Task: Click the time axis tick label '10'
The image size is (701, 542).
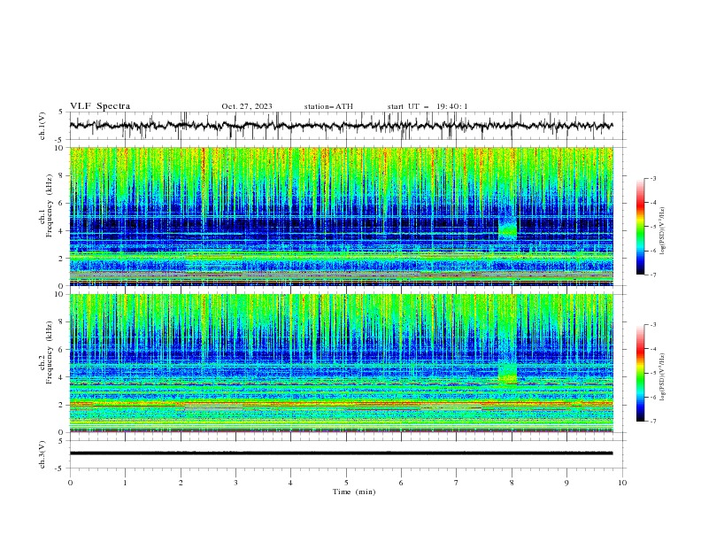Action: tap(622, 483)
